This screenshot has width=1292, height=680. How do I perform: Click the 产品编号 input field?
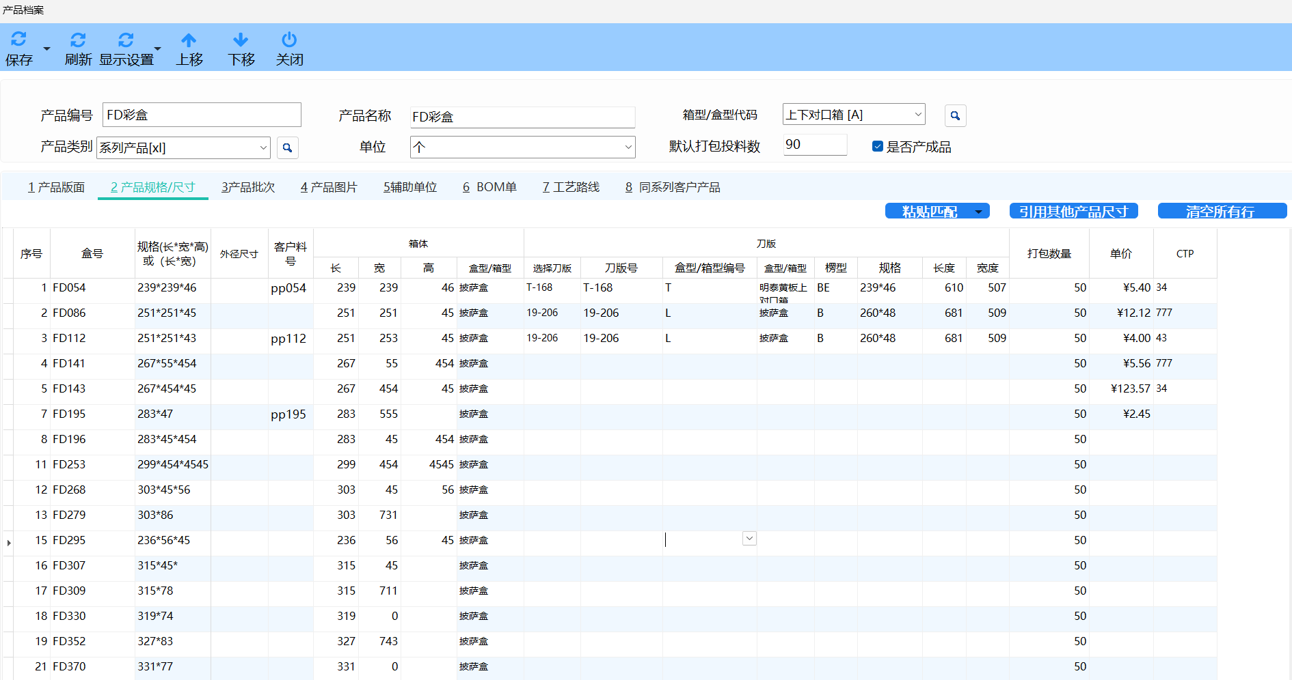tap(201, 114)
